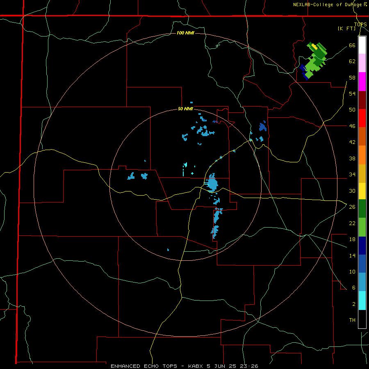Click the '18' legend value
Screen dimensions: 369x369
[x=352, y=239]
